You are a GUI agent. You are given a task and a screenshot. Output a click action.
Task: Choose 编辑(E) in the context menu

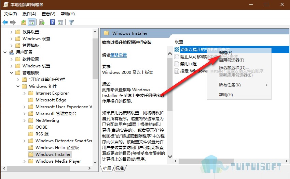239,52
